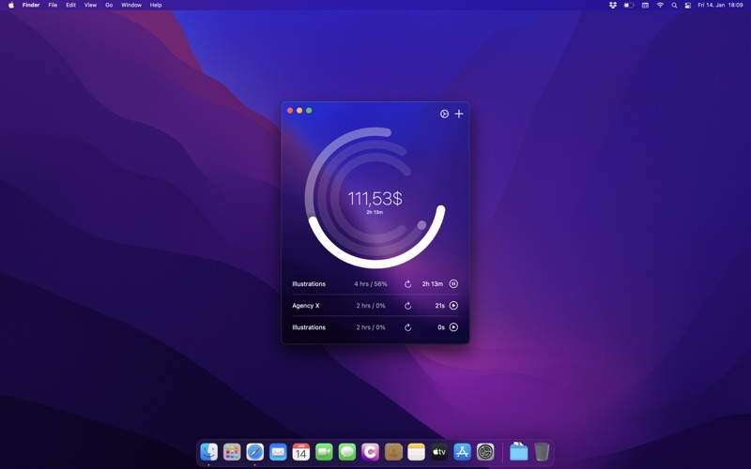Screen dimensions: 751x469
Task: Click the circled play icon beside the plus
Action: (444, 113)
